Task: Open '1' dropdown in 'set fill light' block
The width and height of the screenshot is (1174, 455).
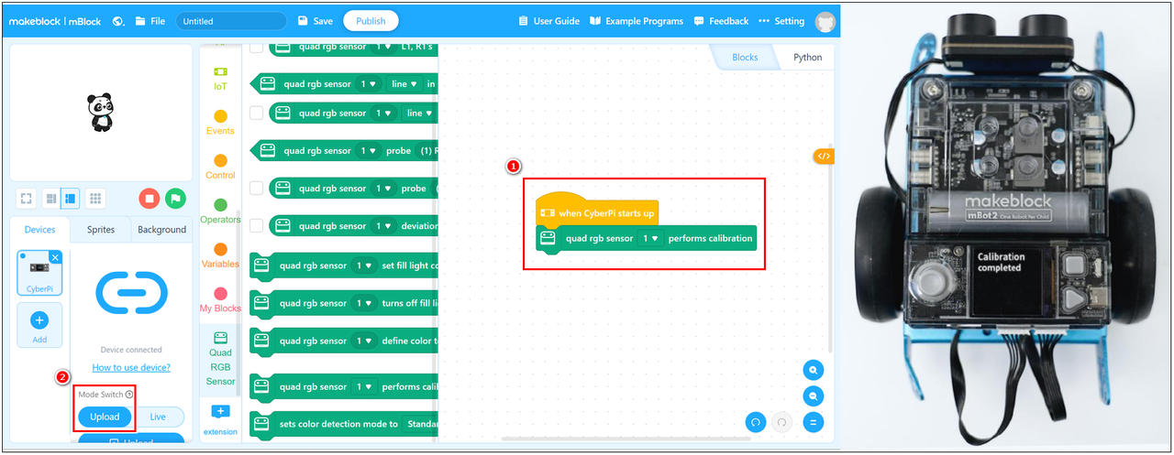Action: pos(364,265)
